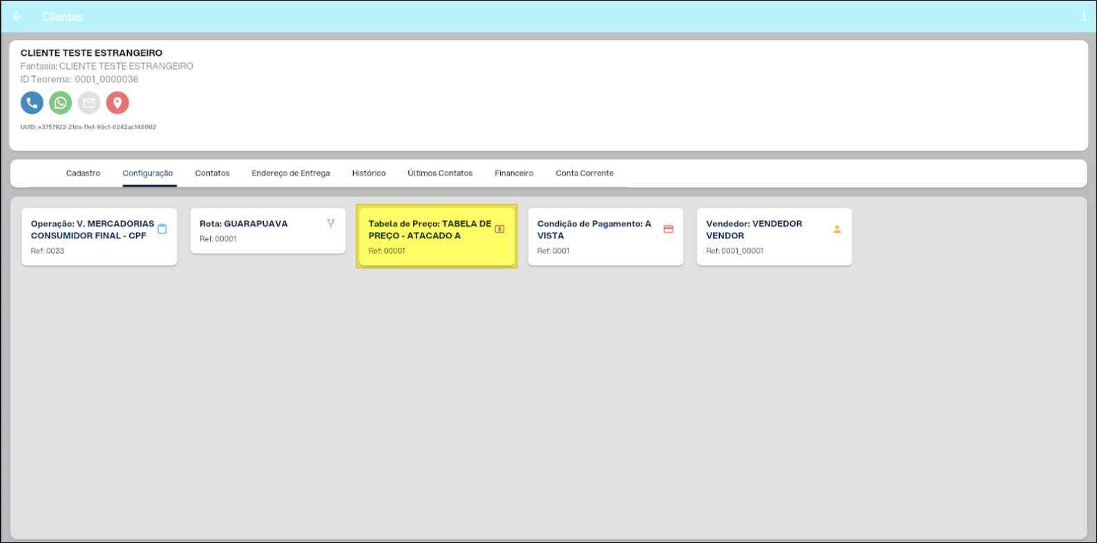
Task: Click the green route fork icon
Action: pos(331,223)
